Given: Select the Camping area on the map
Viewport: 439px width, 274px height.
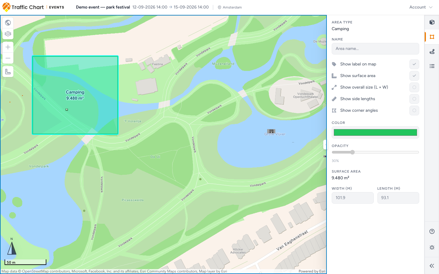Looking at the screenshot, I should pyautogui.click(x=75, y=95).
